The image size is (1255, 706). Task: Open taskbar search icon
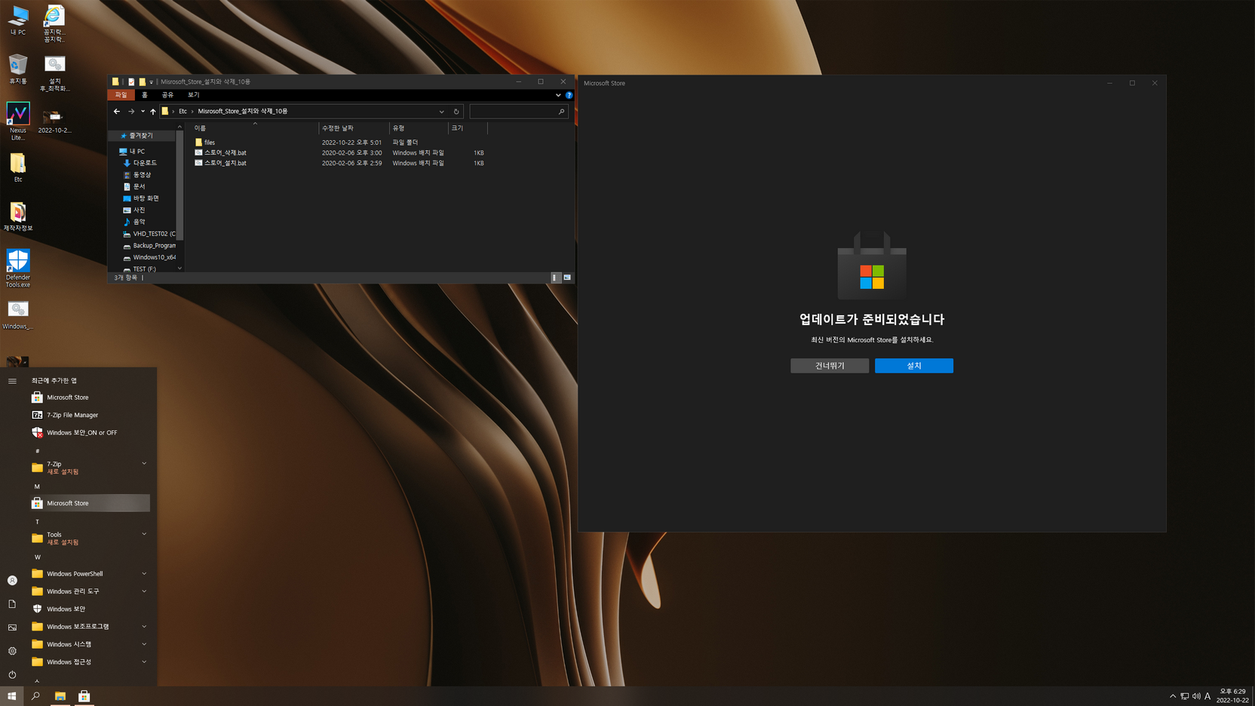click(x=35, y=696)
